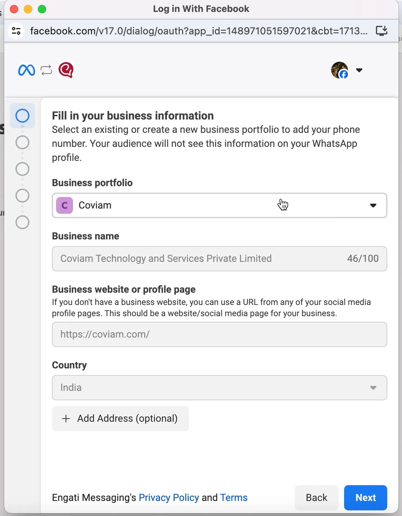Click the blue Next button
Viewport: 402px width, 516px height.
(x=366, y=498)
